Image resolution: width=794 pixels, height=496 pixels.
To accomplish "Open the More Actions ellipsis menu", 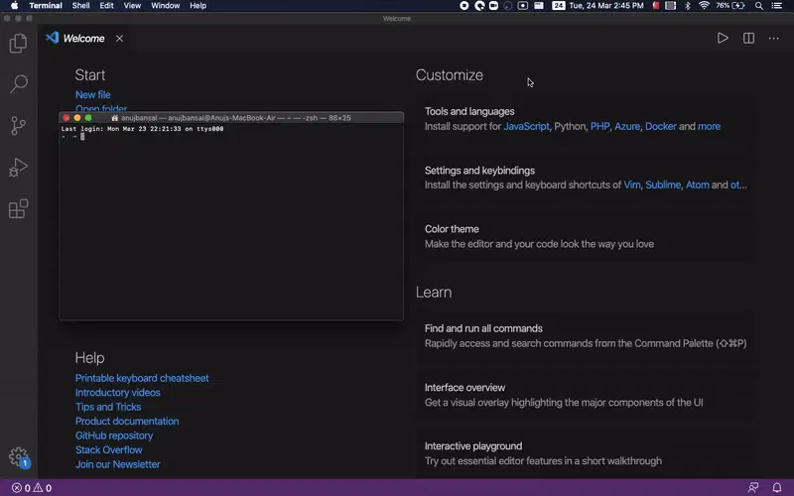I will pos(774,39).
